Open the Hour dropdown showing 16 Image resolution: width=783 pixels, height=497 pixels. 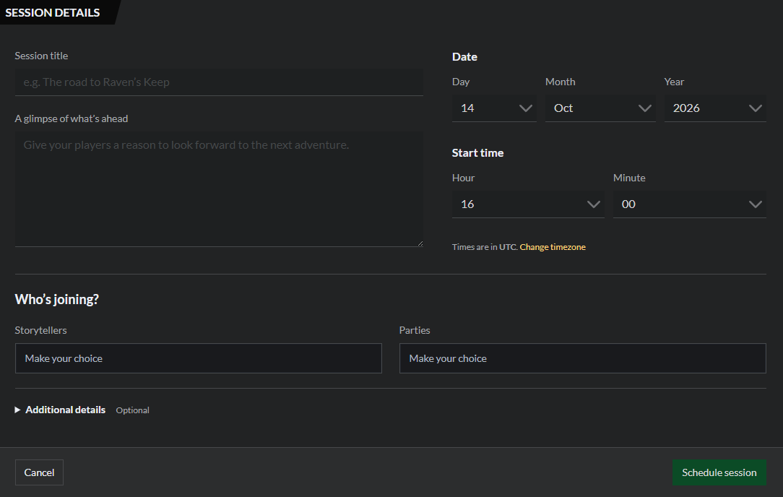[x=528, y=204]
